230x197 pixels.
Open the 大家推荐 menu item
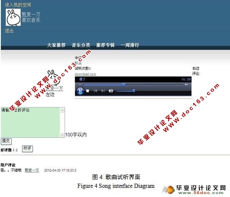point(56,45)
